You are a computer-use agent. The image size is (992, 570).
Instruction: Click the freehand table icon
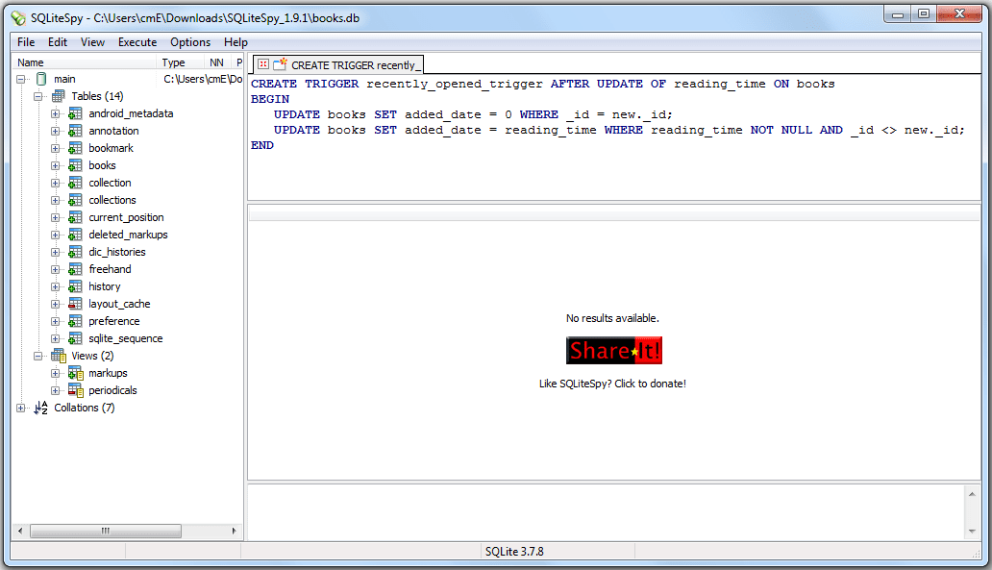[x=75, y=269]
